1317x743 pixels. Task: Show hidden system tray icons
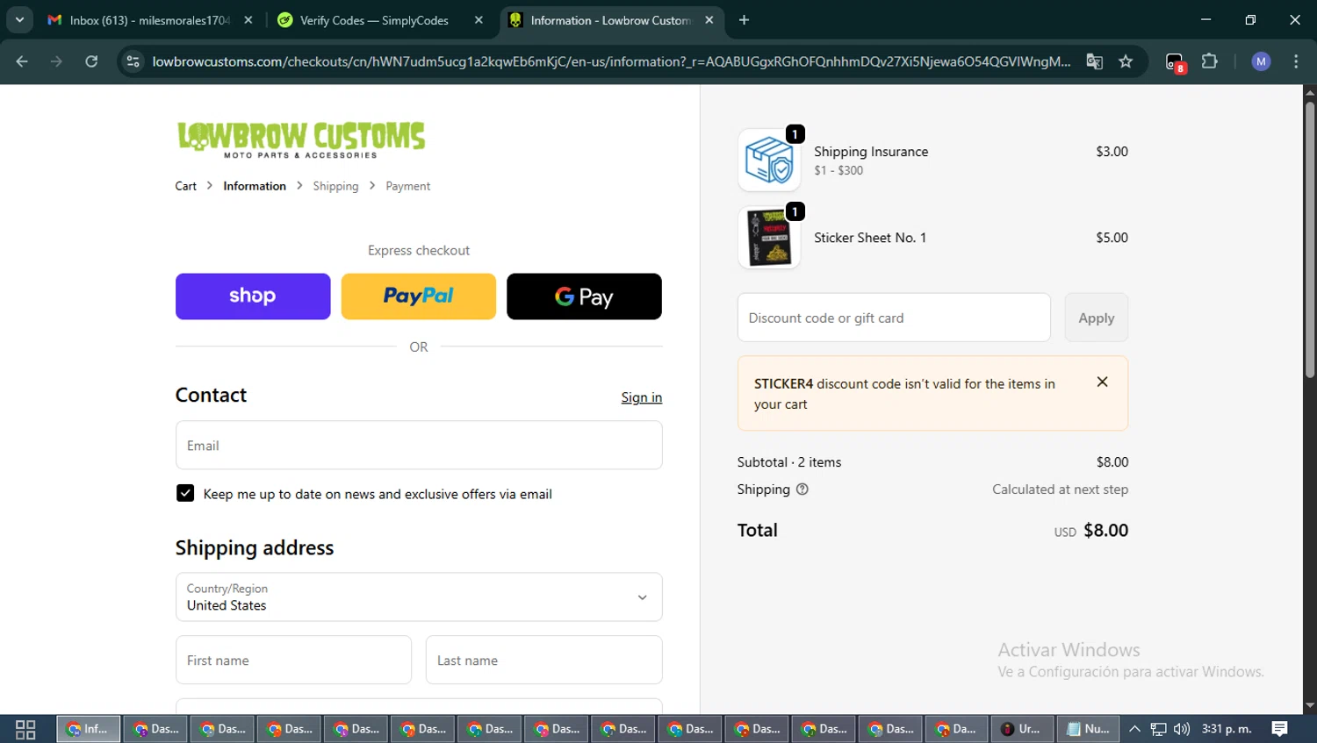1134,729
